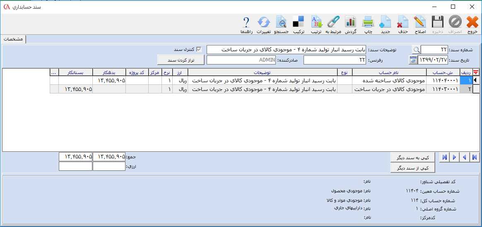Image resolution: width=482 pixels, height=227 pixels.
Task: Click the نرخ column header
Action: (167, 72)
